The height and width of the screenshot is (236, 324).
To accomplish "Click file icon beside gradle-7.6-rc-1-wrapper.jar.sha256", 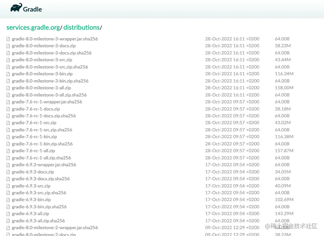I will pos(8,102).
